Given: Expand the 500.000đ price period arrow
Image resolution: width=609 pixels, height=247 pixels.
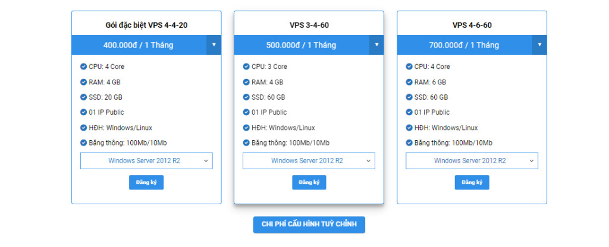Looking at the screenshot, I should click(376, 45).
